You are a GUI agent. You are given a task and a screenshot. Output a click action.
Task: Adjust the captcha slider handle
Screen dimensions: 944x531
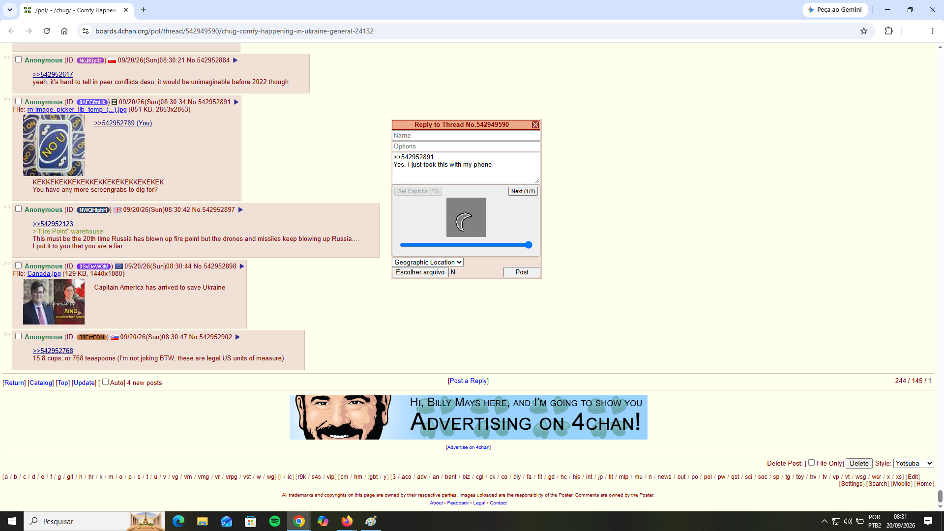529,245
